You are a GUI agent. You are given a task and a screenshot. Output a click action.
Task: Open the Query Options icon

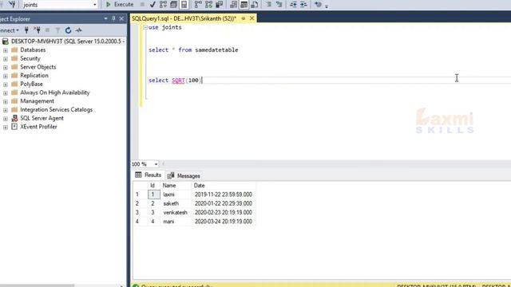click(x=174, y=5)
